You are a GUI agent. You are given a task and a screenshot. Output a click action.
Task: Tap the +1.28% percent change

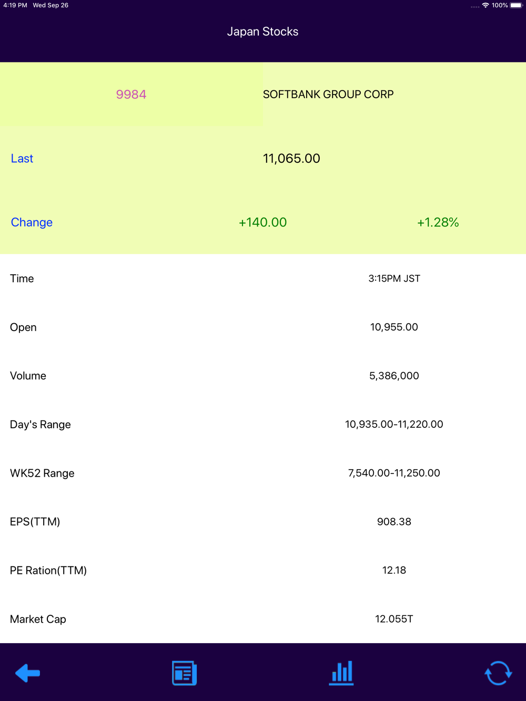pyautogui.click(x=438, y=222)
